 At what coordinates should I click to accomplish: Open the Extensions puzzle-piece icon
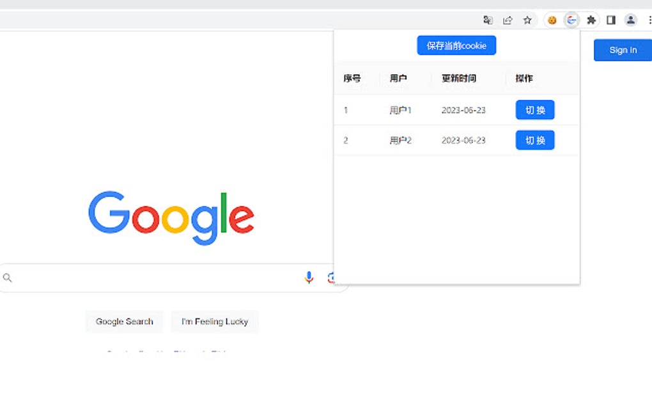(x=591, y=20)
